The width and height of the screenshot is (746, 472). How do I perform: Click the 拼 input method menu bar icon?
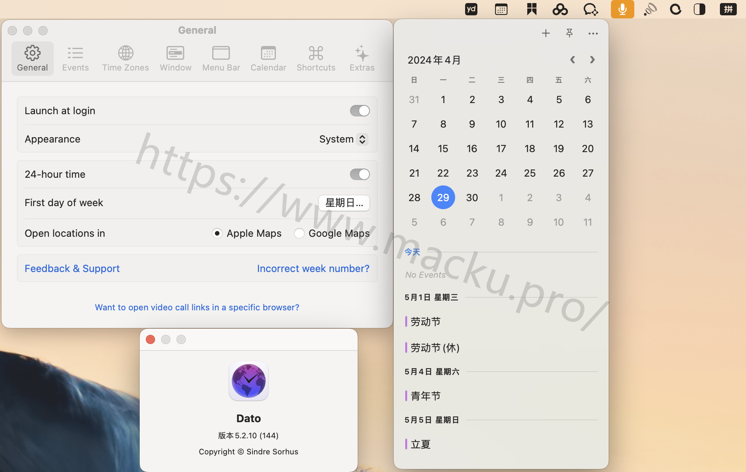point(728,9)
